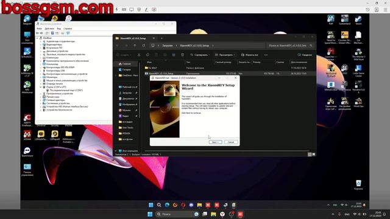Open File Explorer from the outer taskbar
Viewport: 390px width, 219px height.
coord(213,214)
